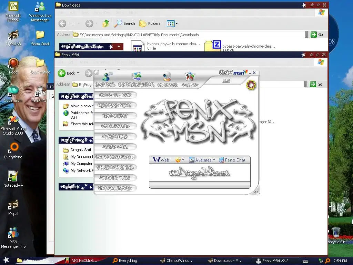Click the DragonJAR swirl logo icon

tap(251, 85)
